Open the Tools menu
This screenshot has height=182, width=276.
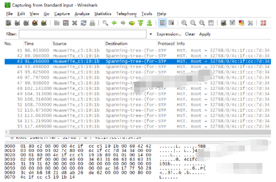[x=147, y=14]
